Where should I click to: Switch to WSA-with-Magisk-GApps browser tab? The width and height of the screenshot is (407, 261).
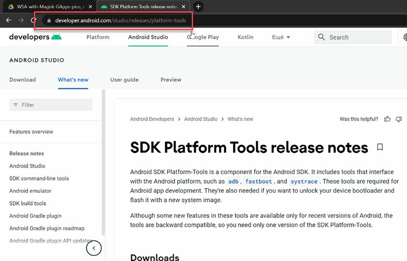[x=49, y=7]
